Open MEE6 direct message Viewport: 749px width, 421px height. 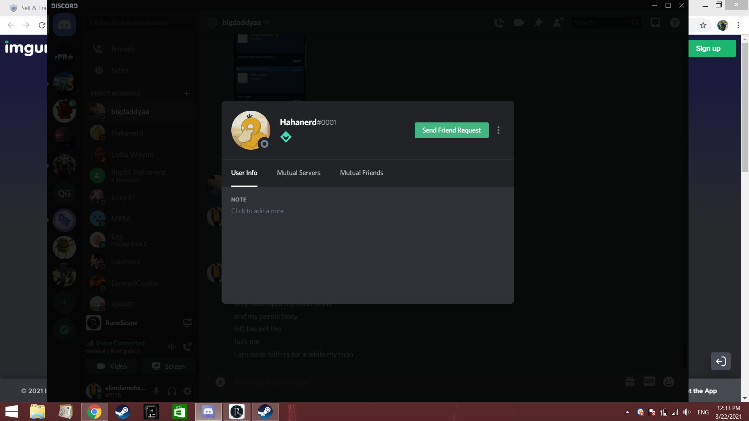pyautogui.click(x=140, y=219)
